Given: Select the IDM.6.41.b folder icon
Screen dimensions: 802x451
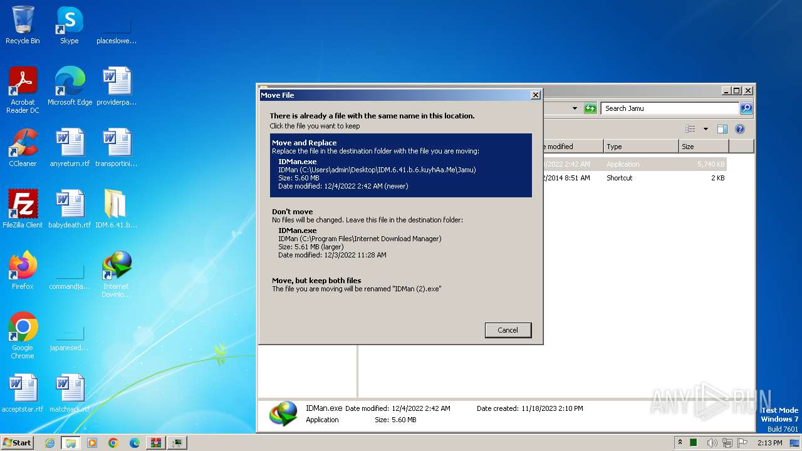Looking at the screenshot, I should point(116,209).
